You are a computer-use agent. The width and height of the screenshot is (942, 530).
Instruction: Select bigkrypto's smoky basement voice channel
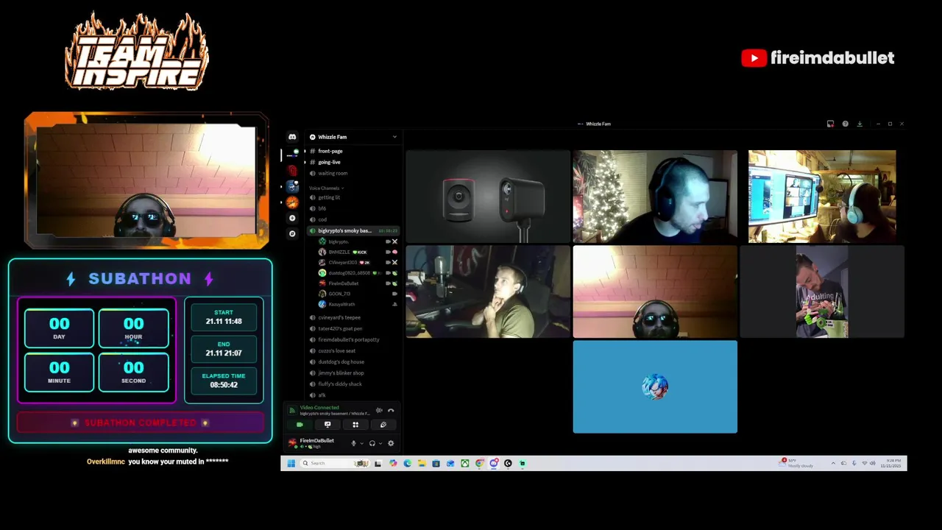click(353, 230)
